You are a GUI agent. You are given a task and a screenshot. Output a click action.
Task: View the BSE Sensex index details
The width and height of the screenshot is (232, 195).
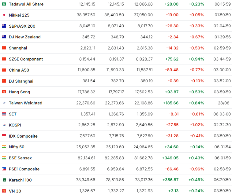point(20,158)
